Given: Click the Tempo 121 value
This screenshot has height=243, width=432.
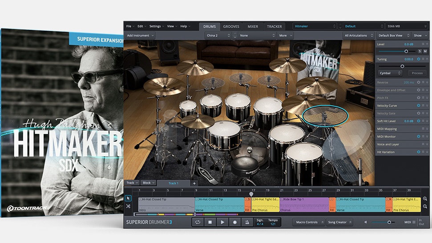Looking at the screenshot, I should (273, 224).
